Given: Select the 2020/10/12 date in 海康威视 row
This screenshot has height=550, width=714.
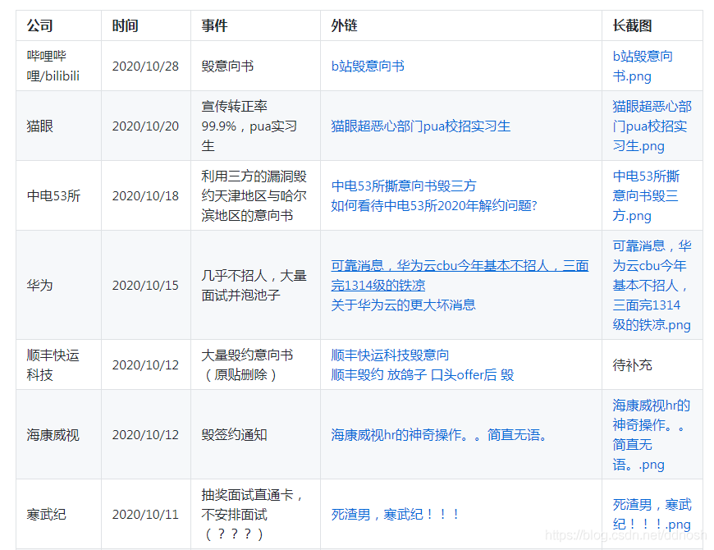Looking at the screenshot, I should (x=145, y=435).
